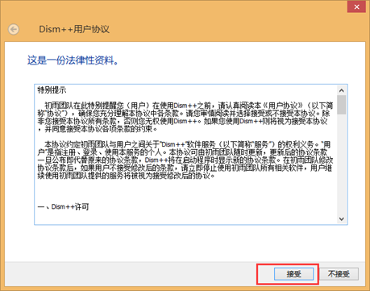Click the line starting 一旦公布即代替原来
Screen dimensions: 370x291
[x=185, y=160]
